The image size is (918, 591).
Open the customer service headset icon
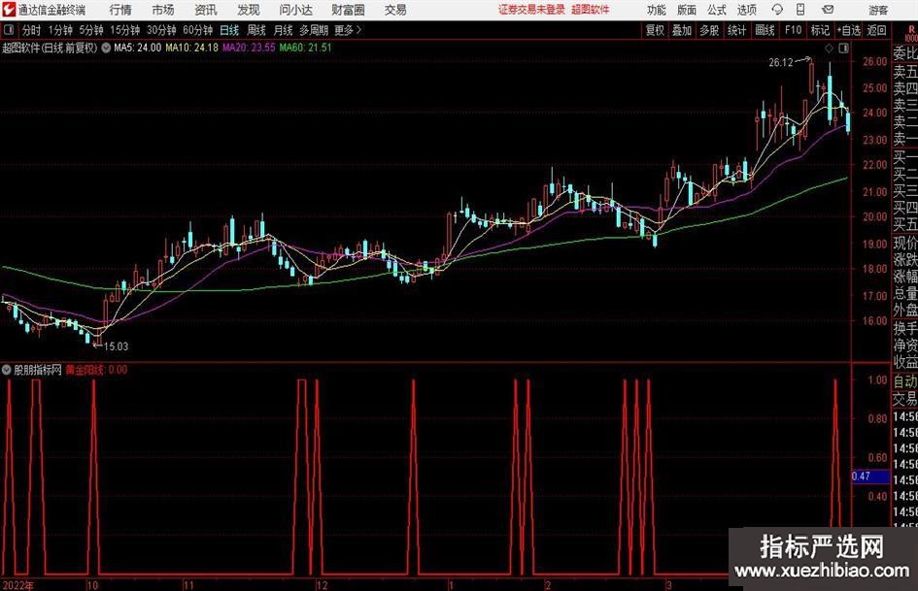tap(777, 10)
